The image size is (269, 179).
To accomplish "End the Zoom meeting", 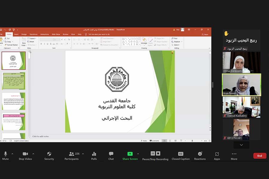I will pos(260,156).
